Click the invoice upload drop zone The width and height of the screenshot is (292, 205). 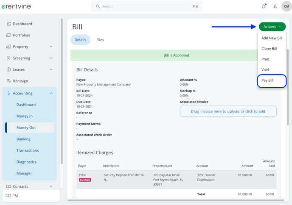pyautogui.click(x=228, y=111)
